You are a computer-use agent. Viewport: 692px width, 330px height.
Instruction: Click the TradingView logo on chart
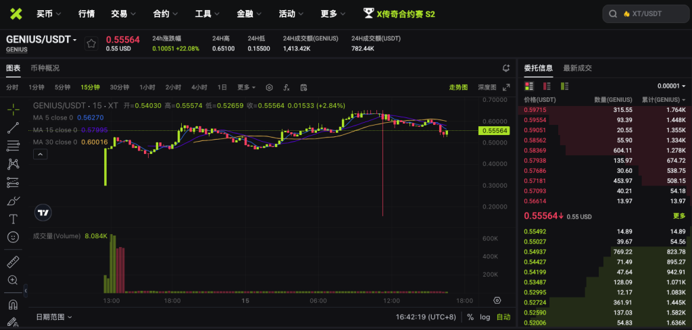point(43,213)
